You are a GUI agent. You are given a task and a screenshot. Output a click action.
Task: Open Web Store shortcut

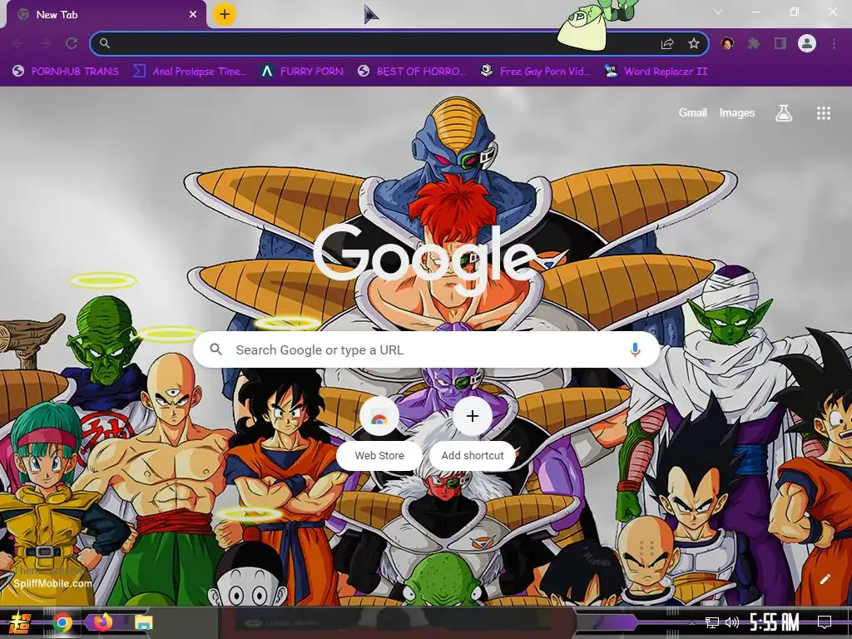click(x=379, y=433)
